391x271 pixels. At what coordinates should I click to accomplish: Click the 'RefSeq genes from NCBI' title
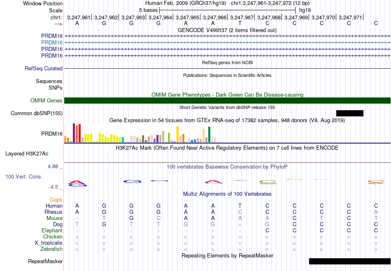228,63
